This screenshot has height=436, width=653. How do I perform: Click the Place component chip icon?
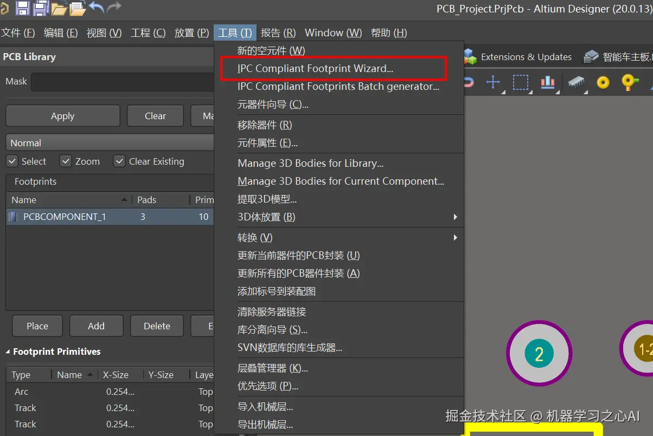click(x=577, y=82)
